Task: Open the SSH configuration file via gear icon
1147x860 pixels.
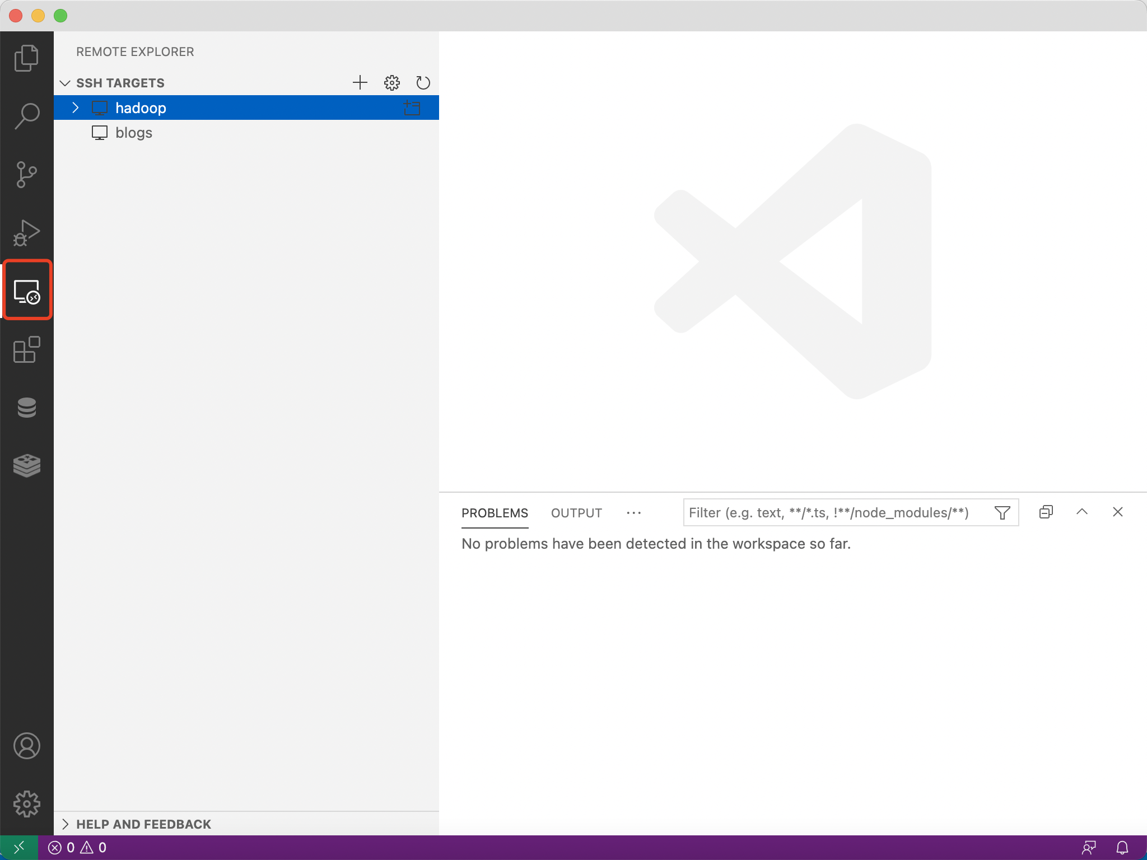Action: [391, 83]
